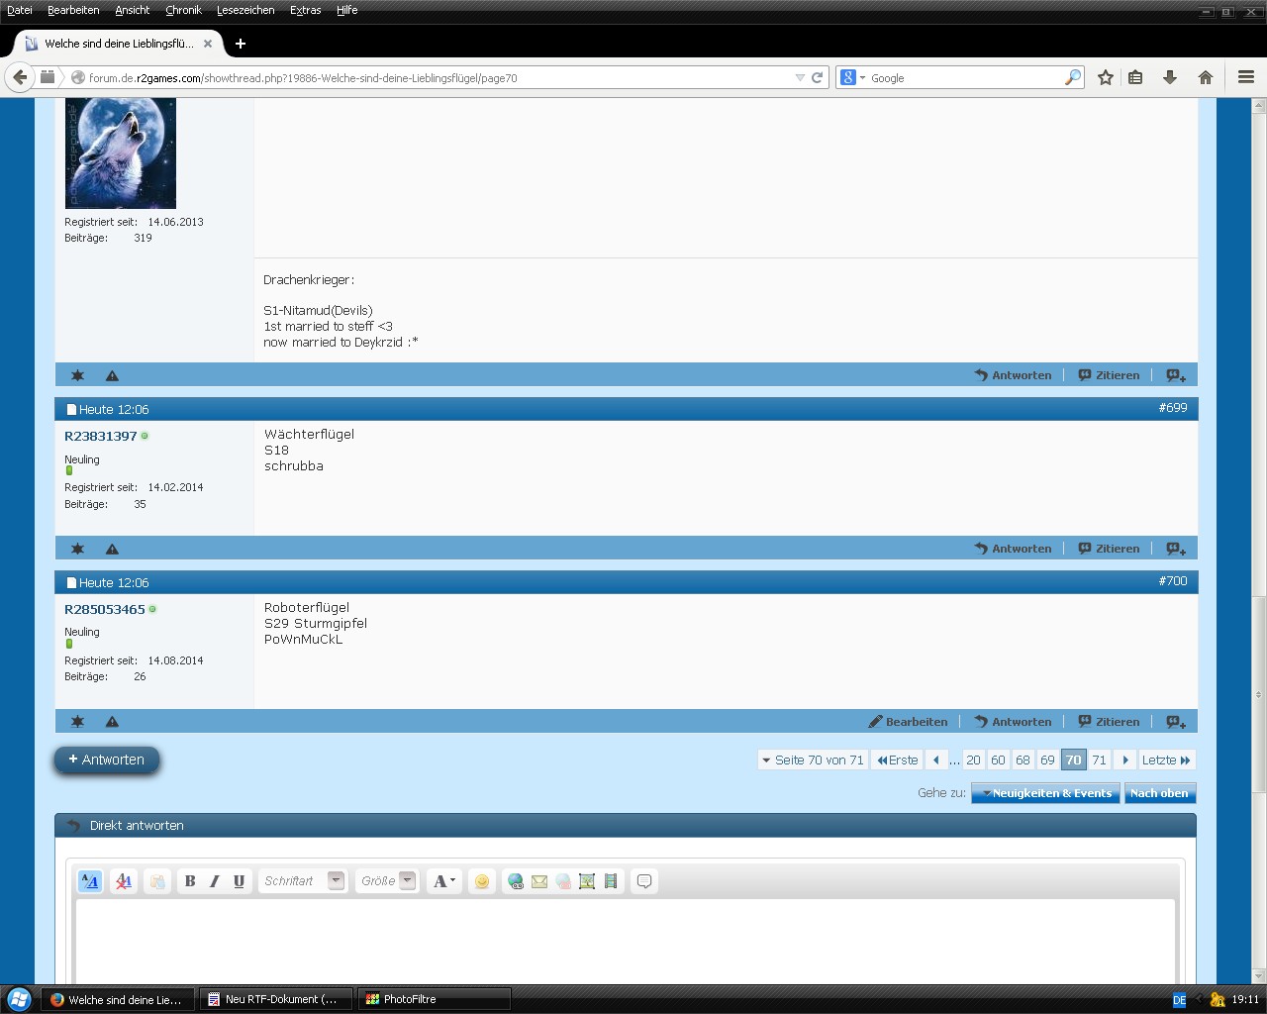Image resolution: width=1267 pixels, height=1014 pixels.
Task: Click the '+ Antworten' button
Action: (107, 760)
